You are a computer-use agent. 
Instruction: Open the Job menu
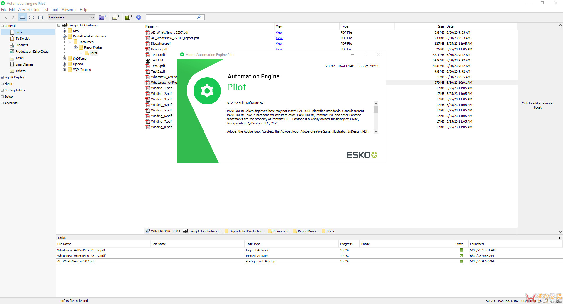(36, 10)
